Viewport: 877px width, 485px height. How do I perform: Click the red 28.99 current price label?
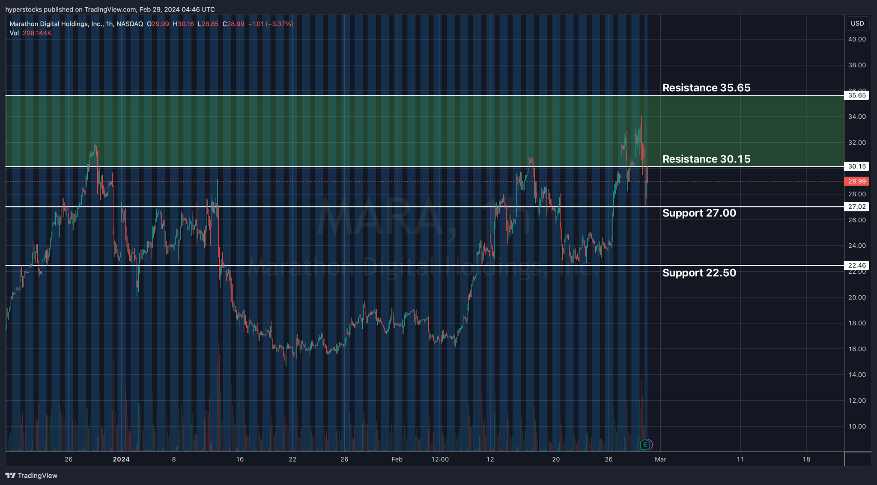point(857,181)
